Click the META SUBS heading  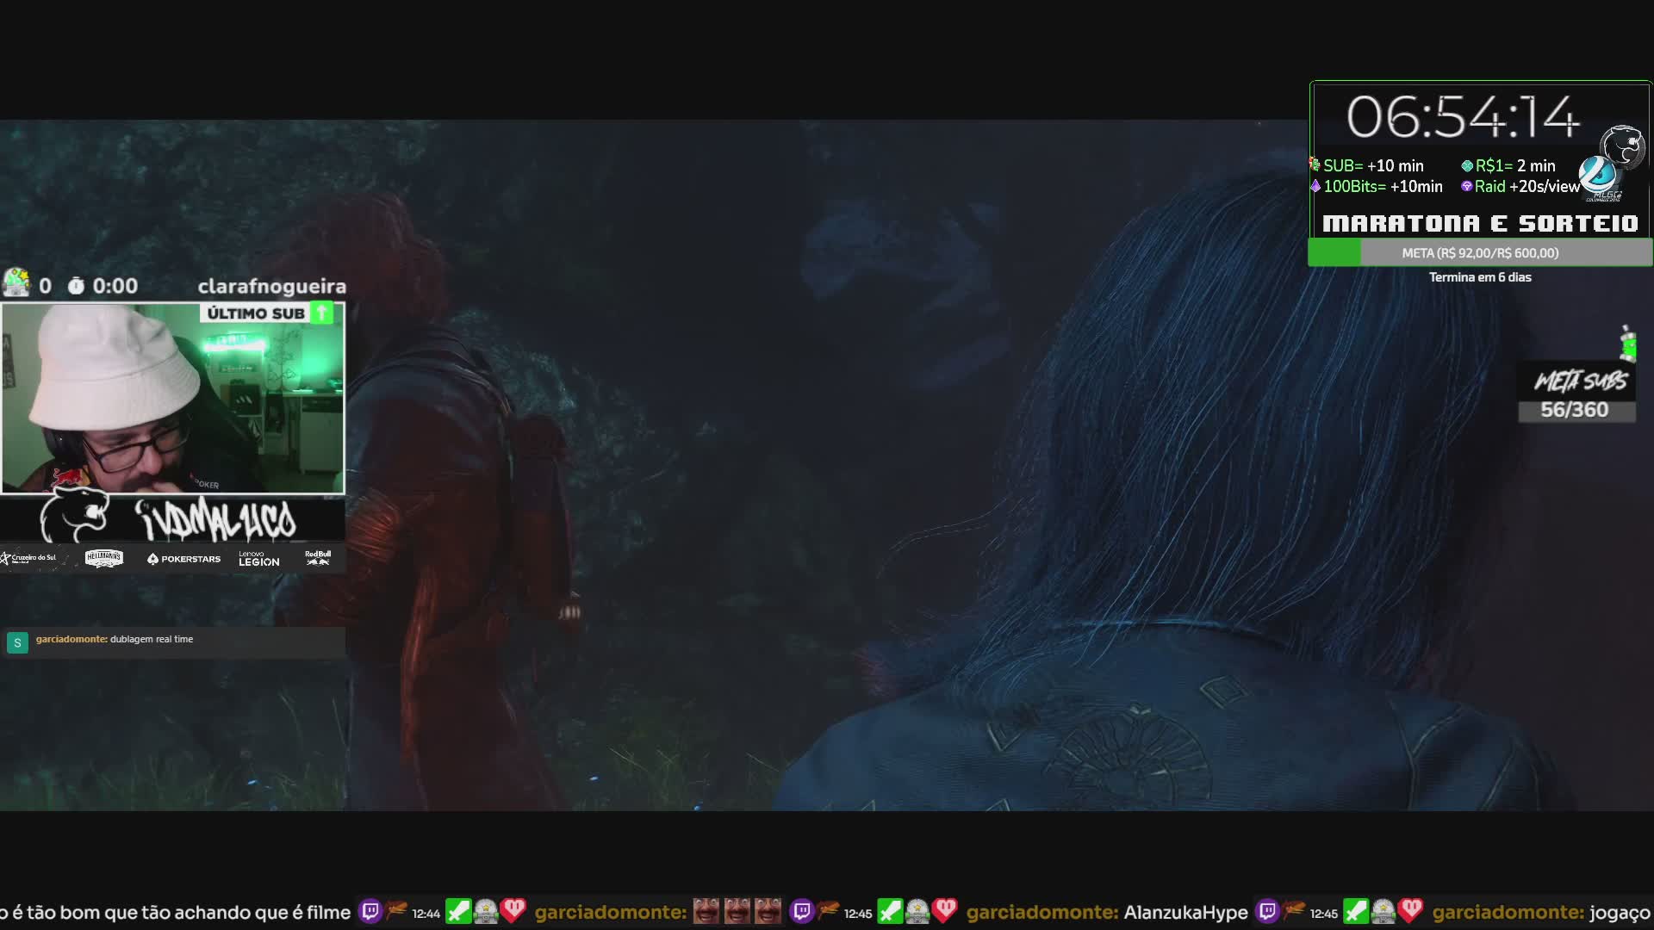(1581, 381)
